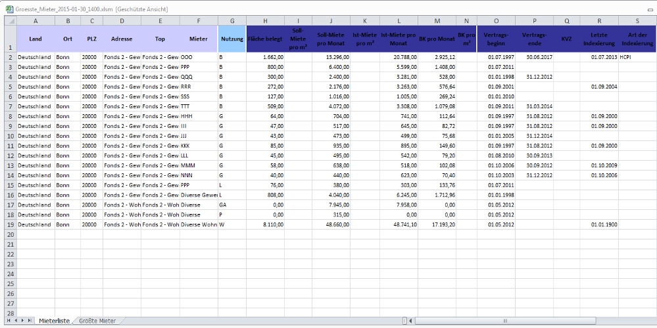The height and width of the screenshot is (328, 657).
Task: Select column H header
Action: point(265,21)
